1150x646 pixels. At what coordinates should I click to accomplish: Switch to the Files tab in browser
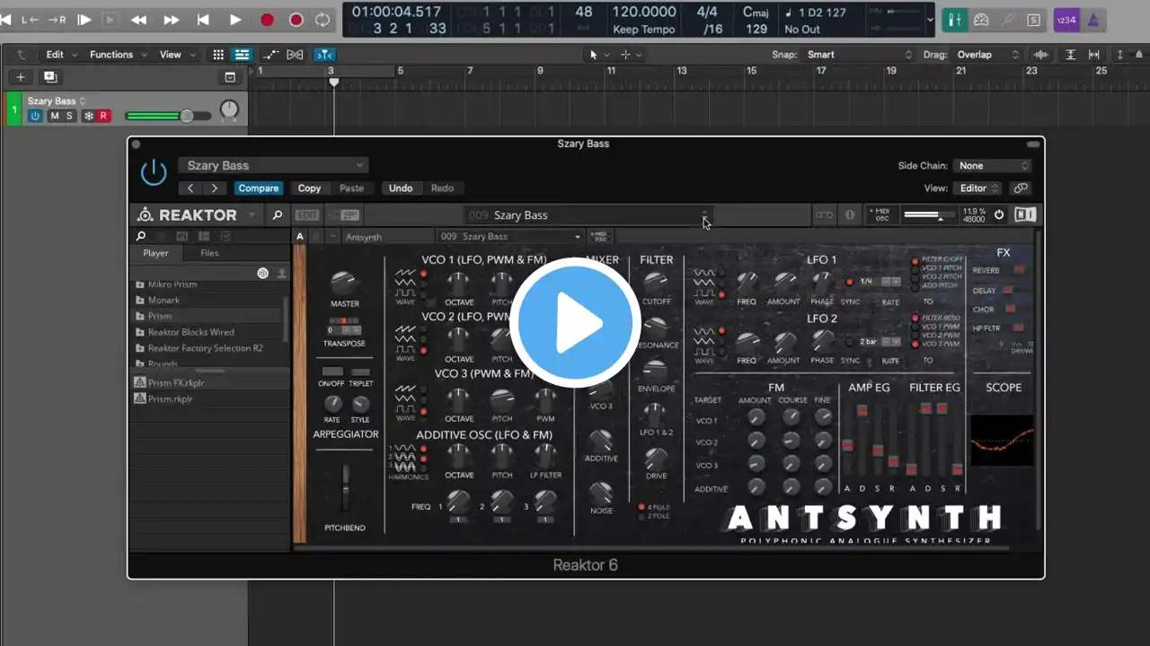(x=209, y=253)
